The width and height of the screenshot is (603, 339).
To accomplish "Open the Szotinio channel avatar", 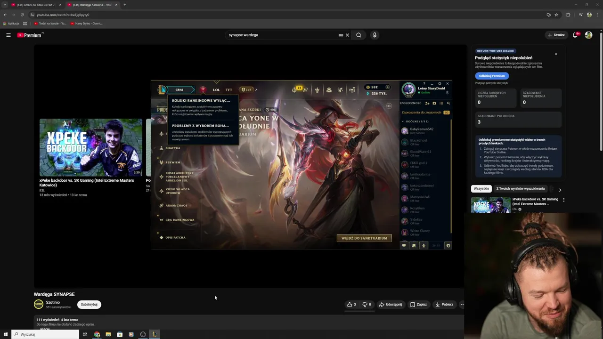I will [39, 304].
